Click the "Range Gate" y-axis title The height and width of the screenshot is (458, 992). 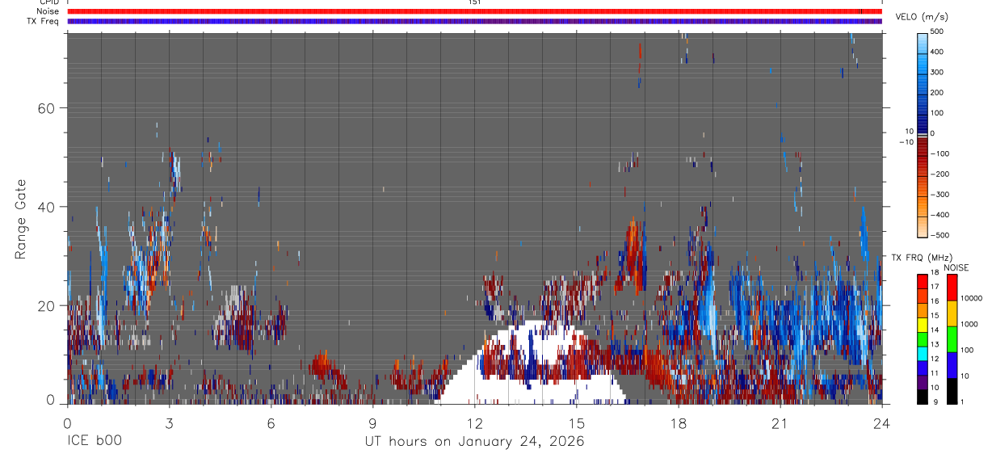pos(21,220)
